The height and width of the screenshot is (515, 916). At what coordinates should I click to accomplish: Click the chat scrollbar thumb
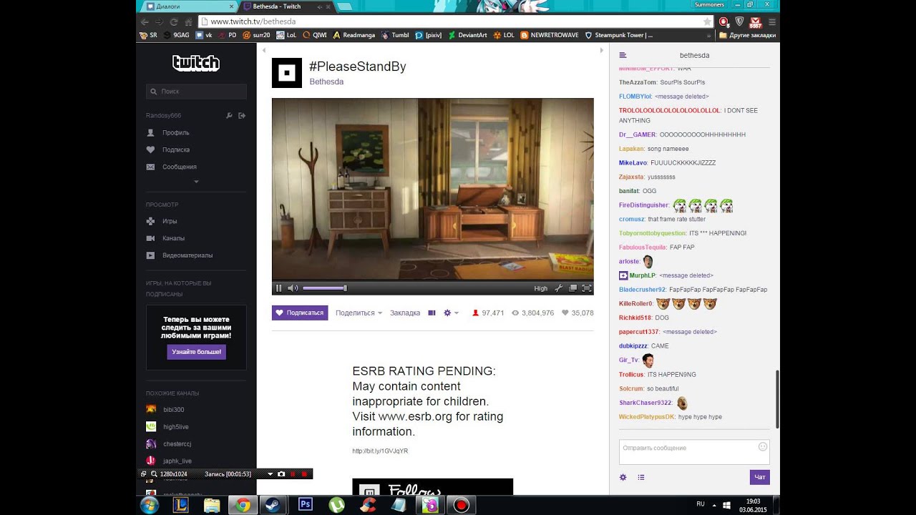point(778,399)
